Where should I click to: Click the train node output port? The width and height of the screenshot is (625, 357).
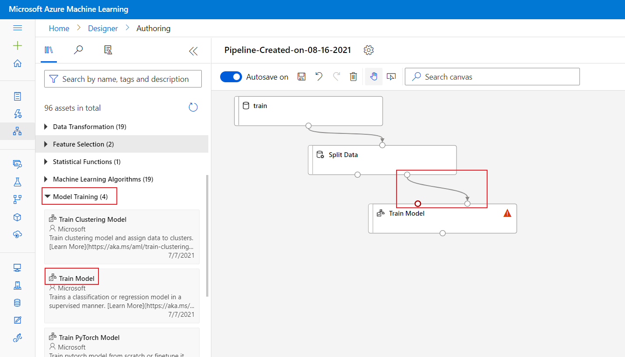pos(309,126)
